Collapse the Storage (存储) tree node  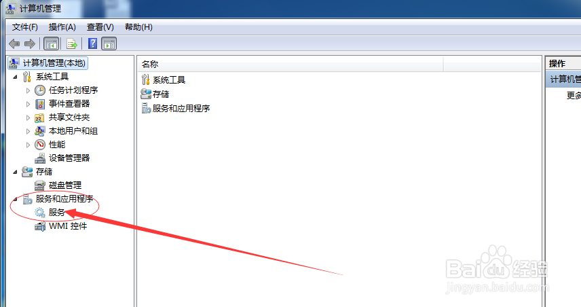(15, 172)
